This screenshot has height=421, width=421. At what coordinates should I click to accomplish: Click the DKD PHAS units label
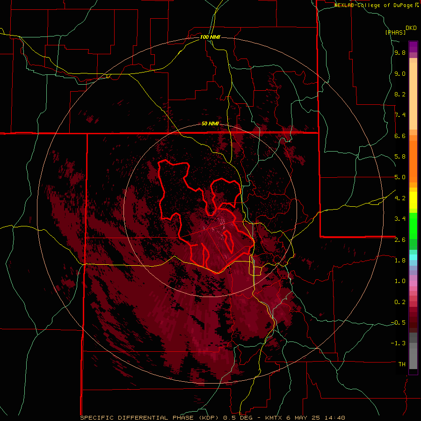coord(401,30)
